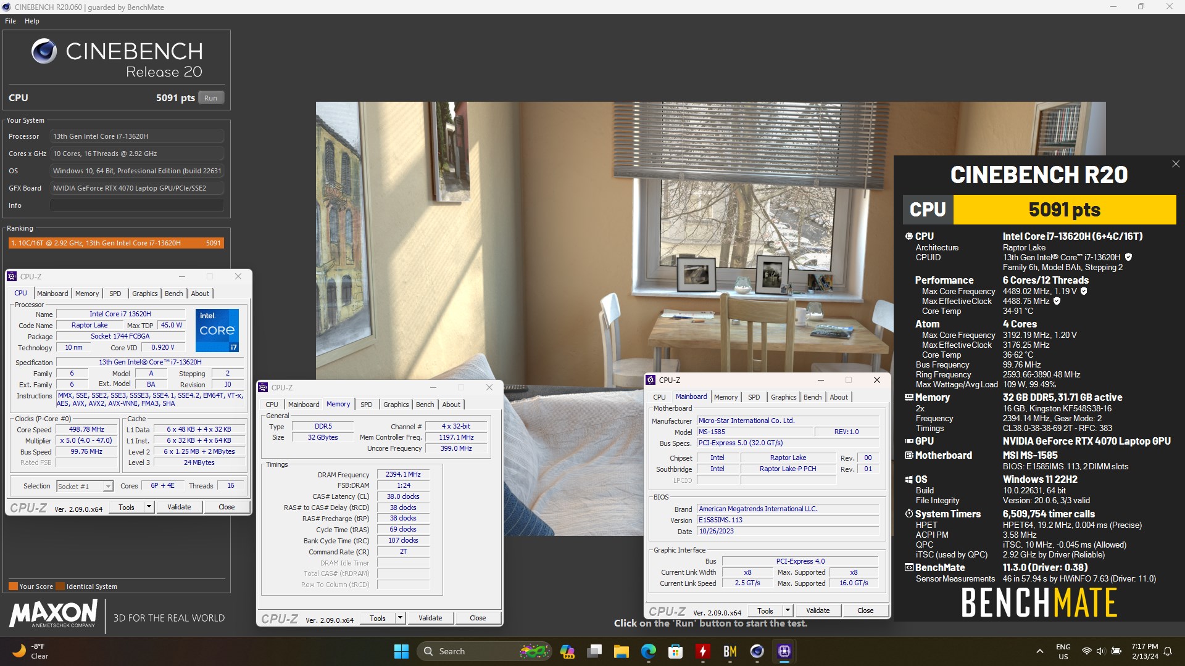Open the volume speaker tray icon

tap(1100, 651)
